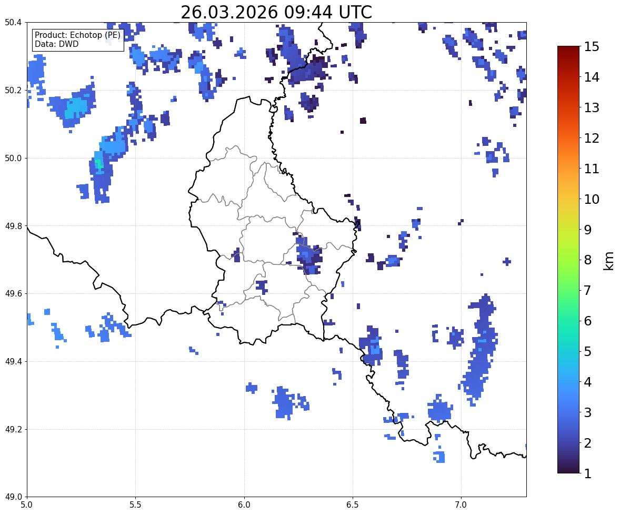The height and width of the screenshot is (514, 620).
Task: Click the colorbar 'km' unit label
Action: click(609, 260)
